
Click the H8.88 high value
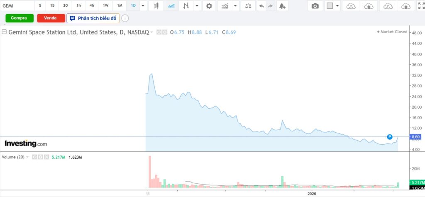pyautogui.click(x=195, y=32)
